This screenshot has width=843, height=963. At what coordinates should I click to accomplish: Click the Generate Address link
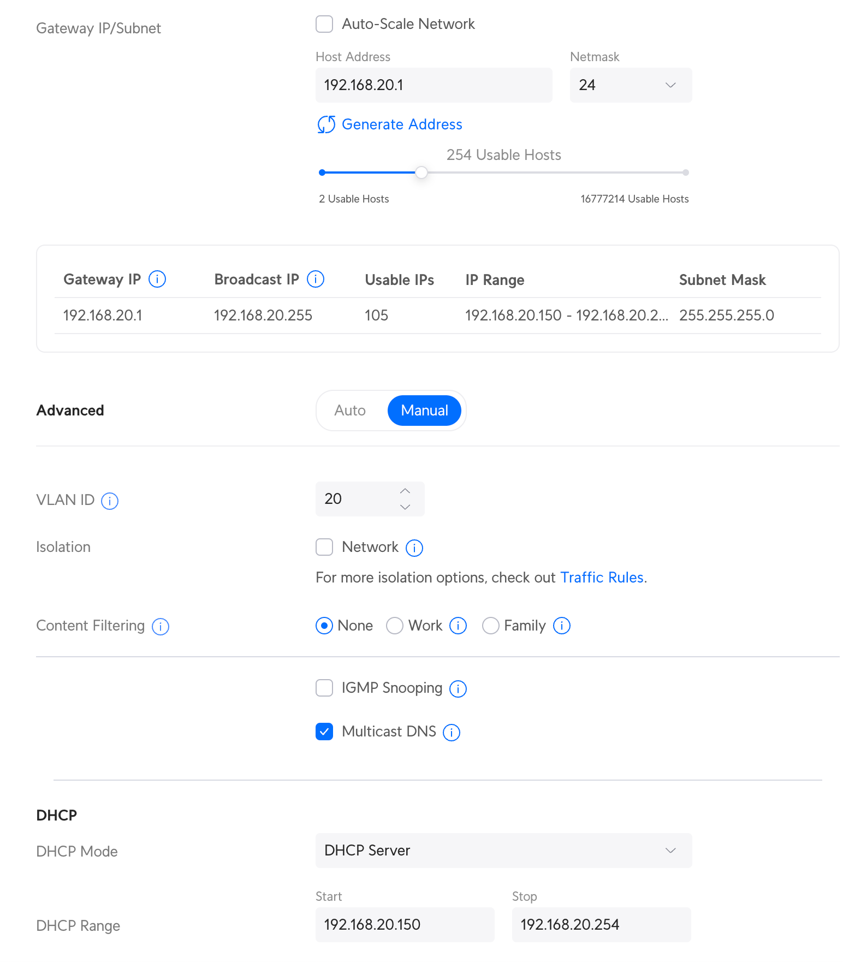(x=401, y=124)
